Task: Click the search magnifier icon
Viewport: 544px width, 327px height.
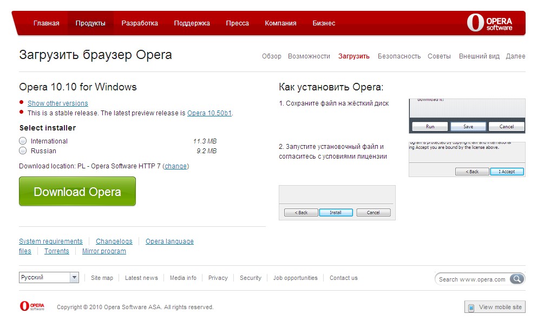Action: point(517,279)
